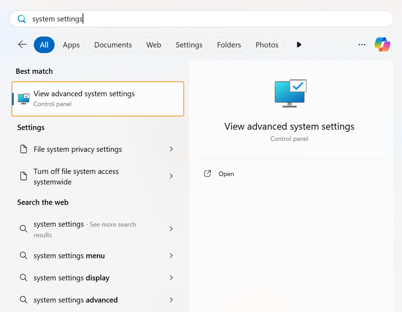Select system settings advanced web suggestion

click(x=75, y=300)
